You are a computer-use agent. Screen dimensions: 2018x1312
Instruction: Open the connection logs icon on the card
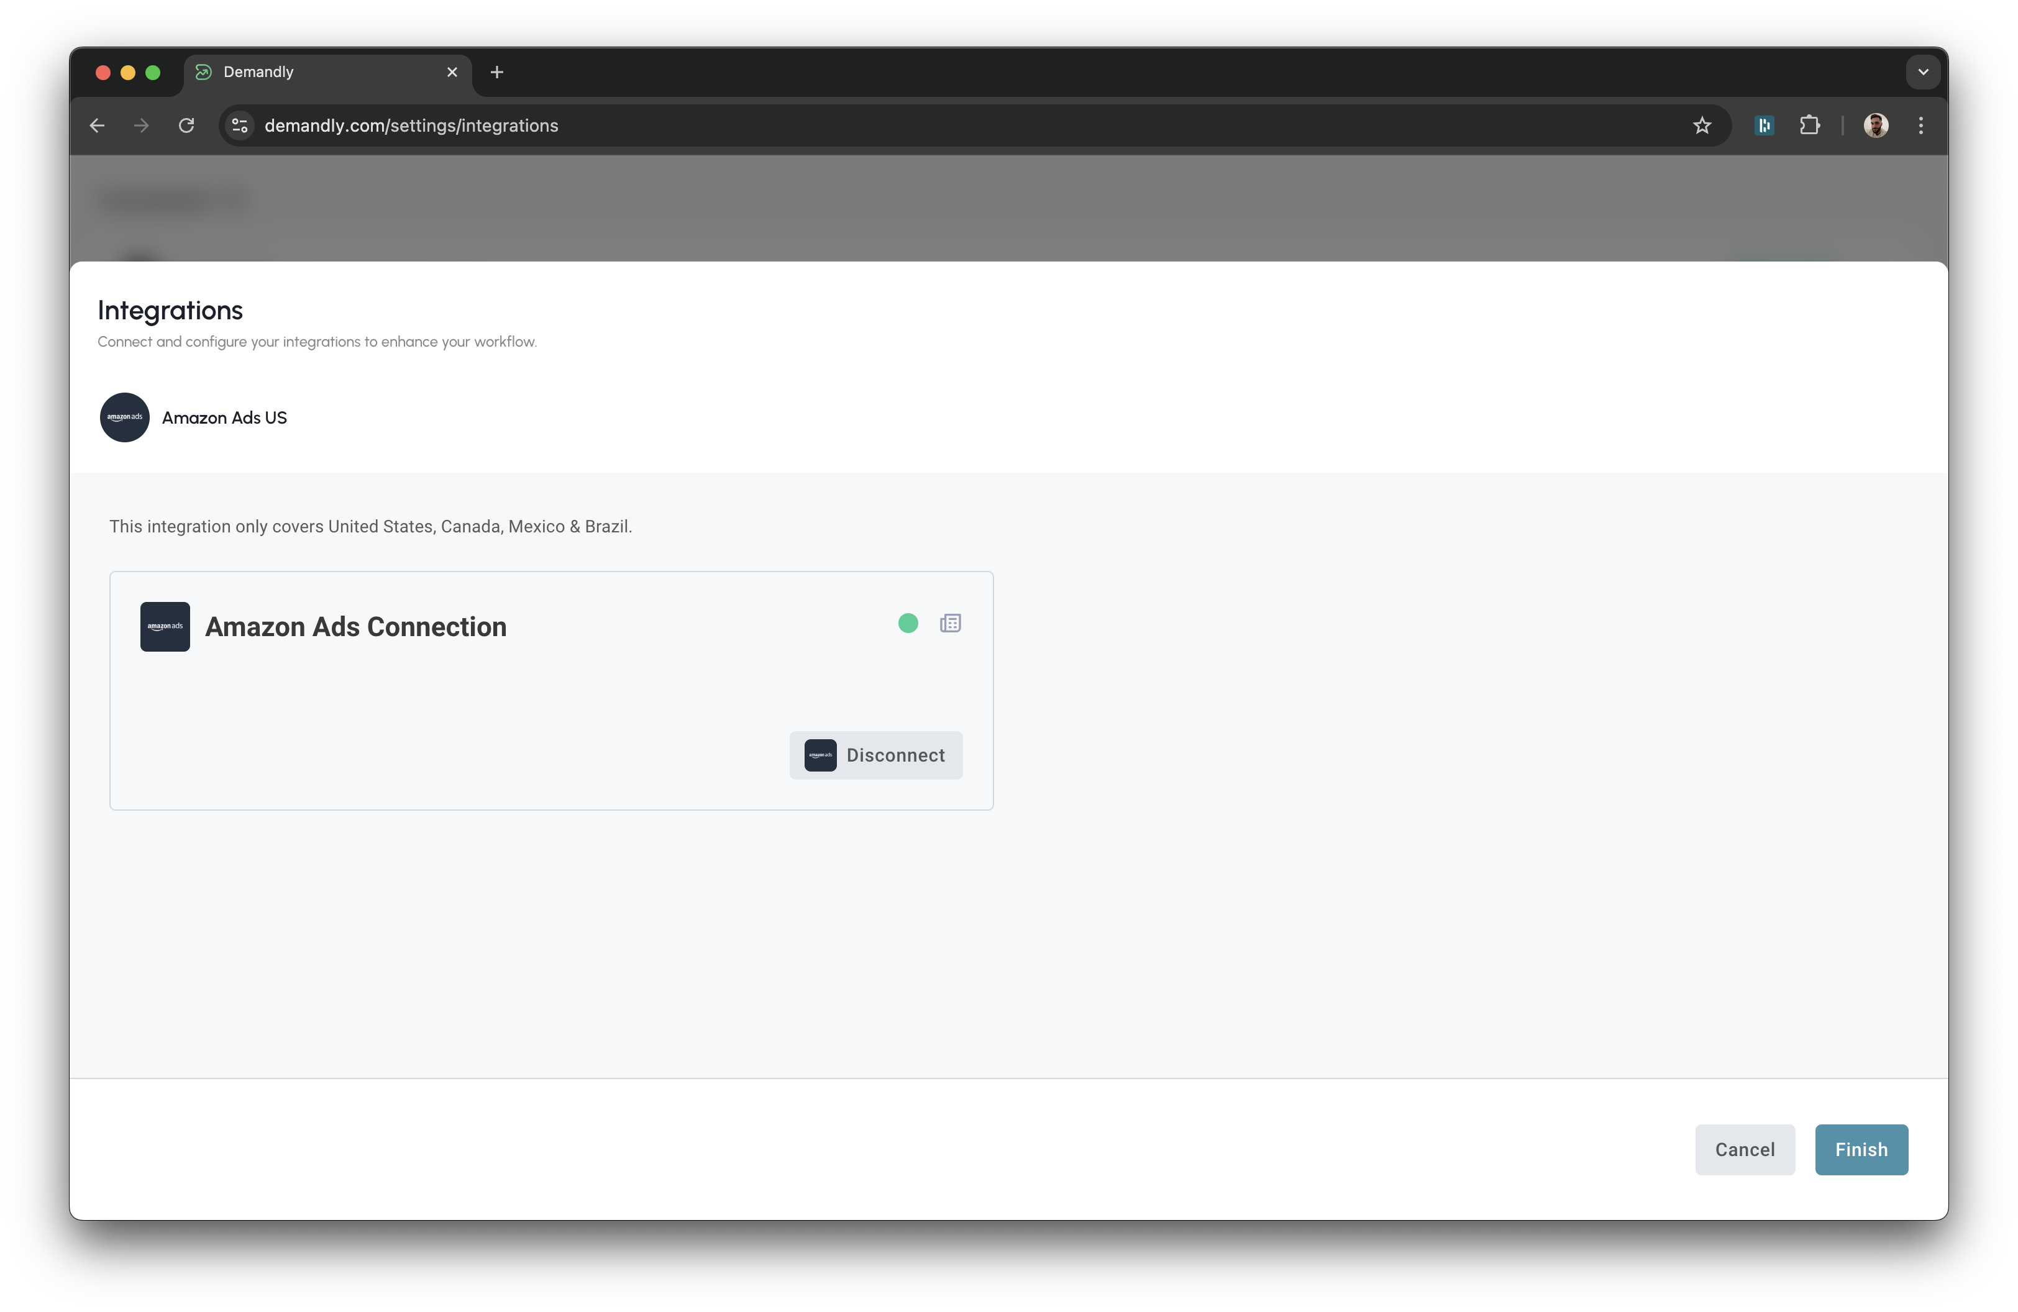tap(951, 623)
